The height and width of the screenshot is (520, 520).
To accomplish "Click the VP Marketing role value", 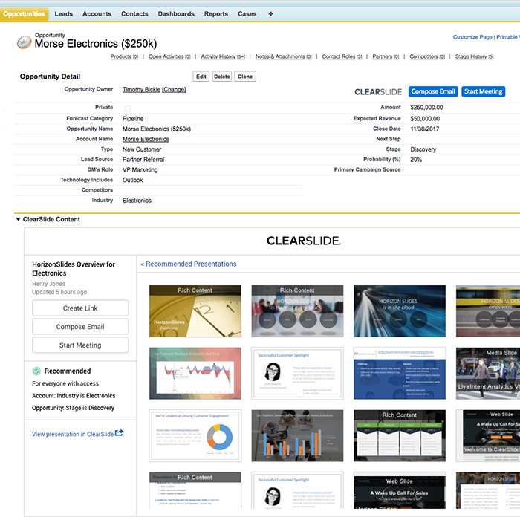I will (x=140, y=170).
